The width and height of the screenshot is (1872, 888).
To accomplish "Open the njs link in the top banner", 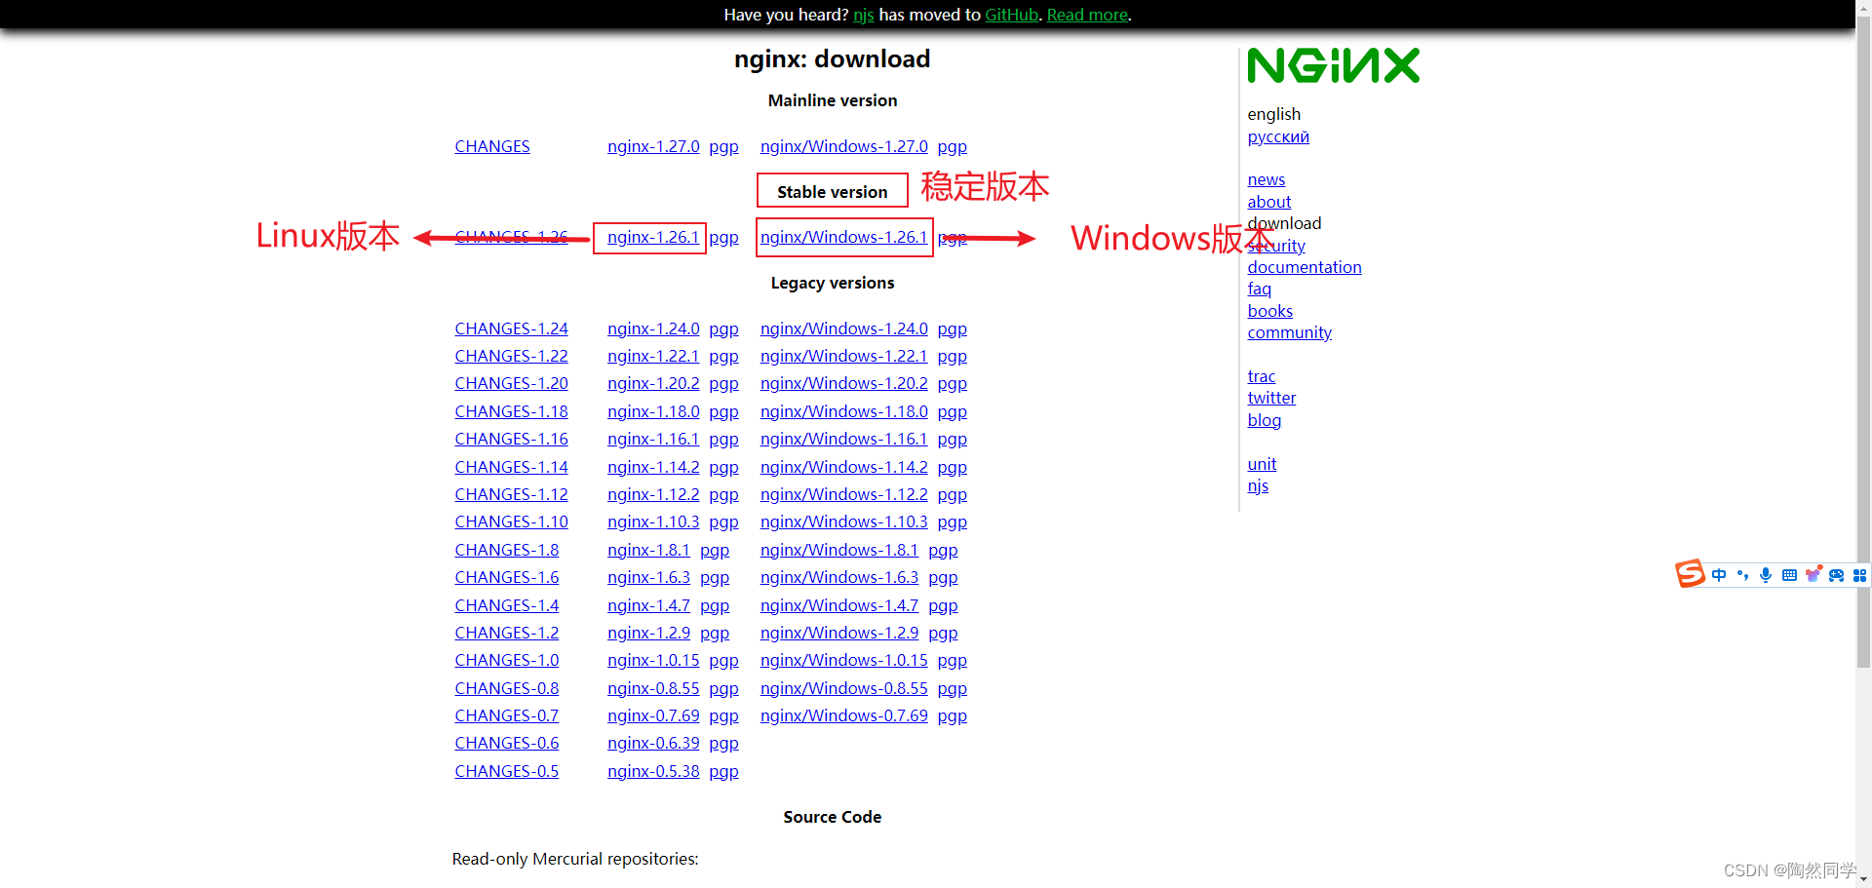I will click(x=863, y=15).
